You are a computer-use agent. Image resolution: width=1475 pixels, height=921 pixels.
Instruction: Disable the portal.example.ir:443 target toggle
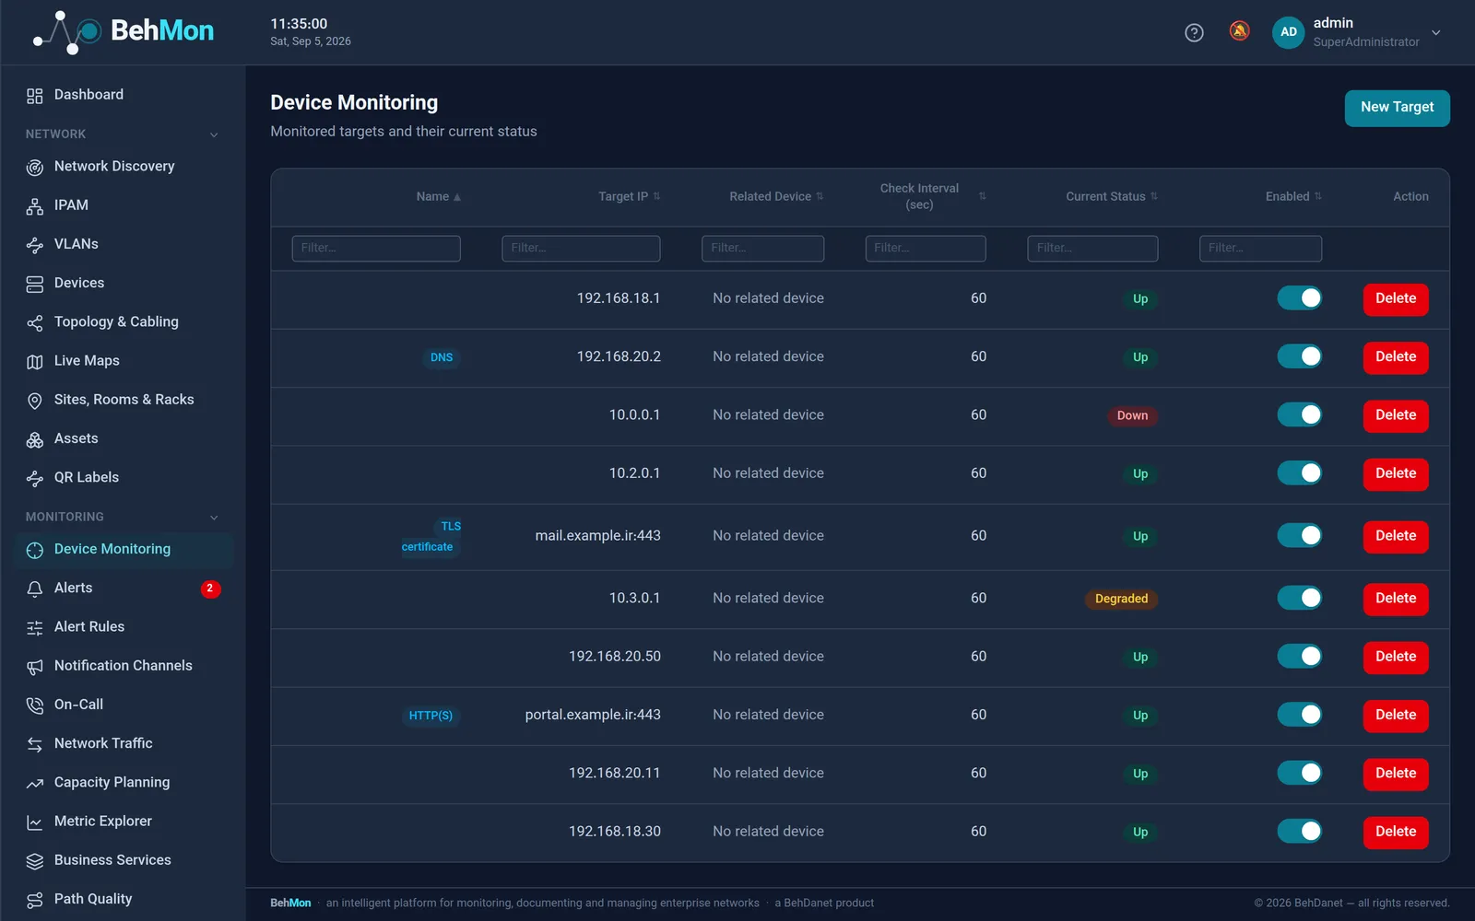pos(1300,715)
